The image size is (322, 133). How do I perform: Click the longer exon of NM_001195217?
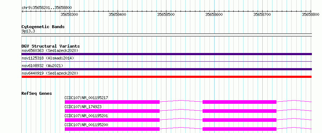tap(112, 102)
